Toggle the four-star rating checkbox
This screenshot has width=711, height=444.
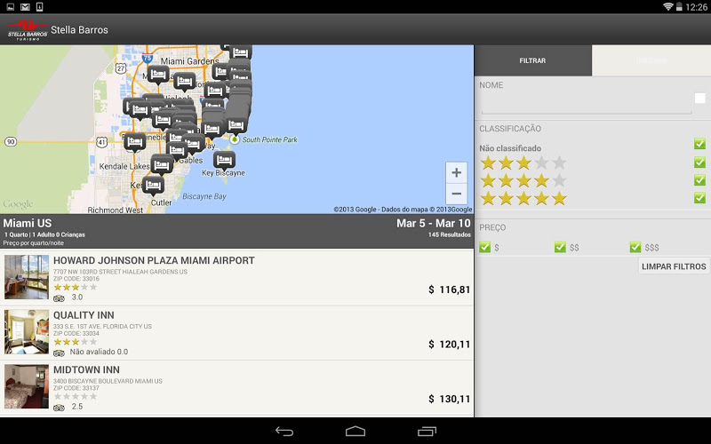point(699,180)
